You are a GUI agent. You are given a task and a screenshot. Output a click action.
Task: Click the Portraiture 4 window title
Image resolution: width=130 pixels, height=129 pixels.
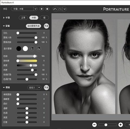coord(8,2)
